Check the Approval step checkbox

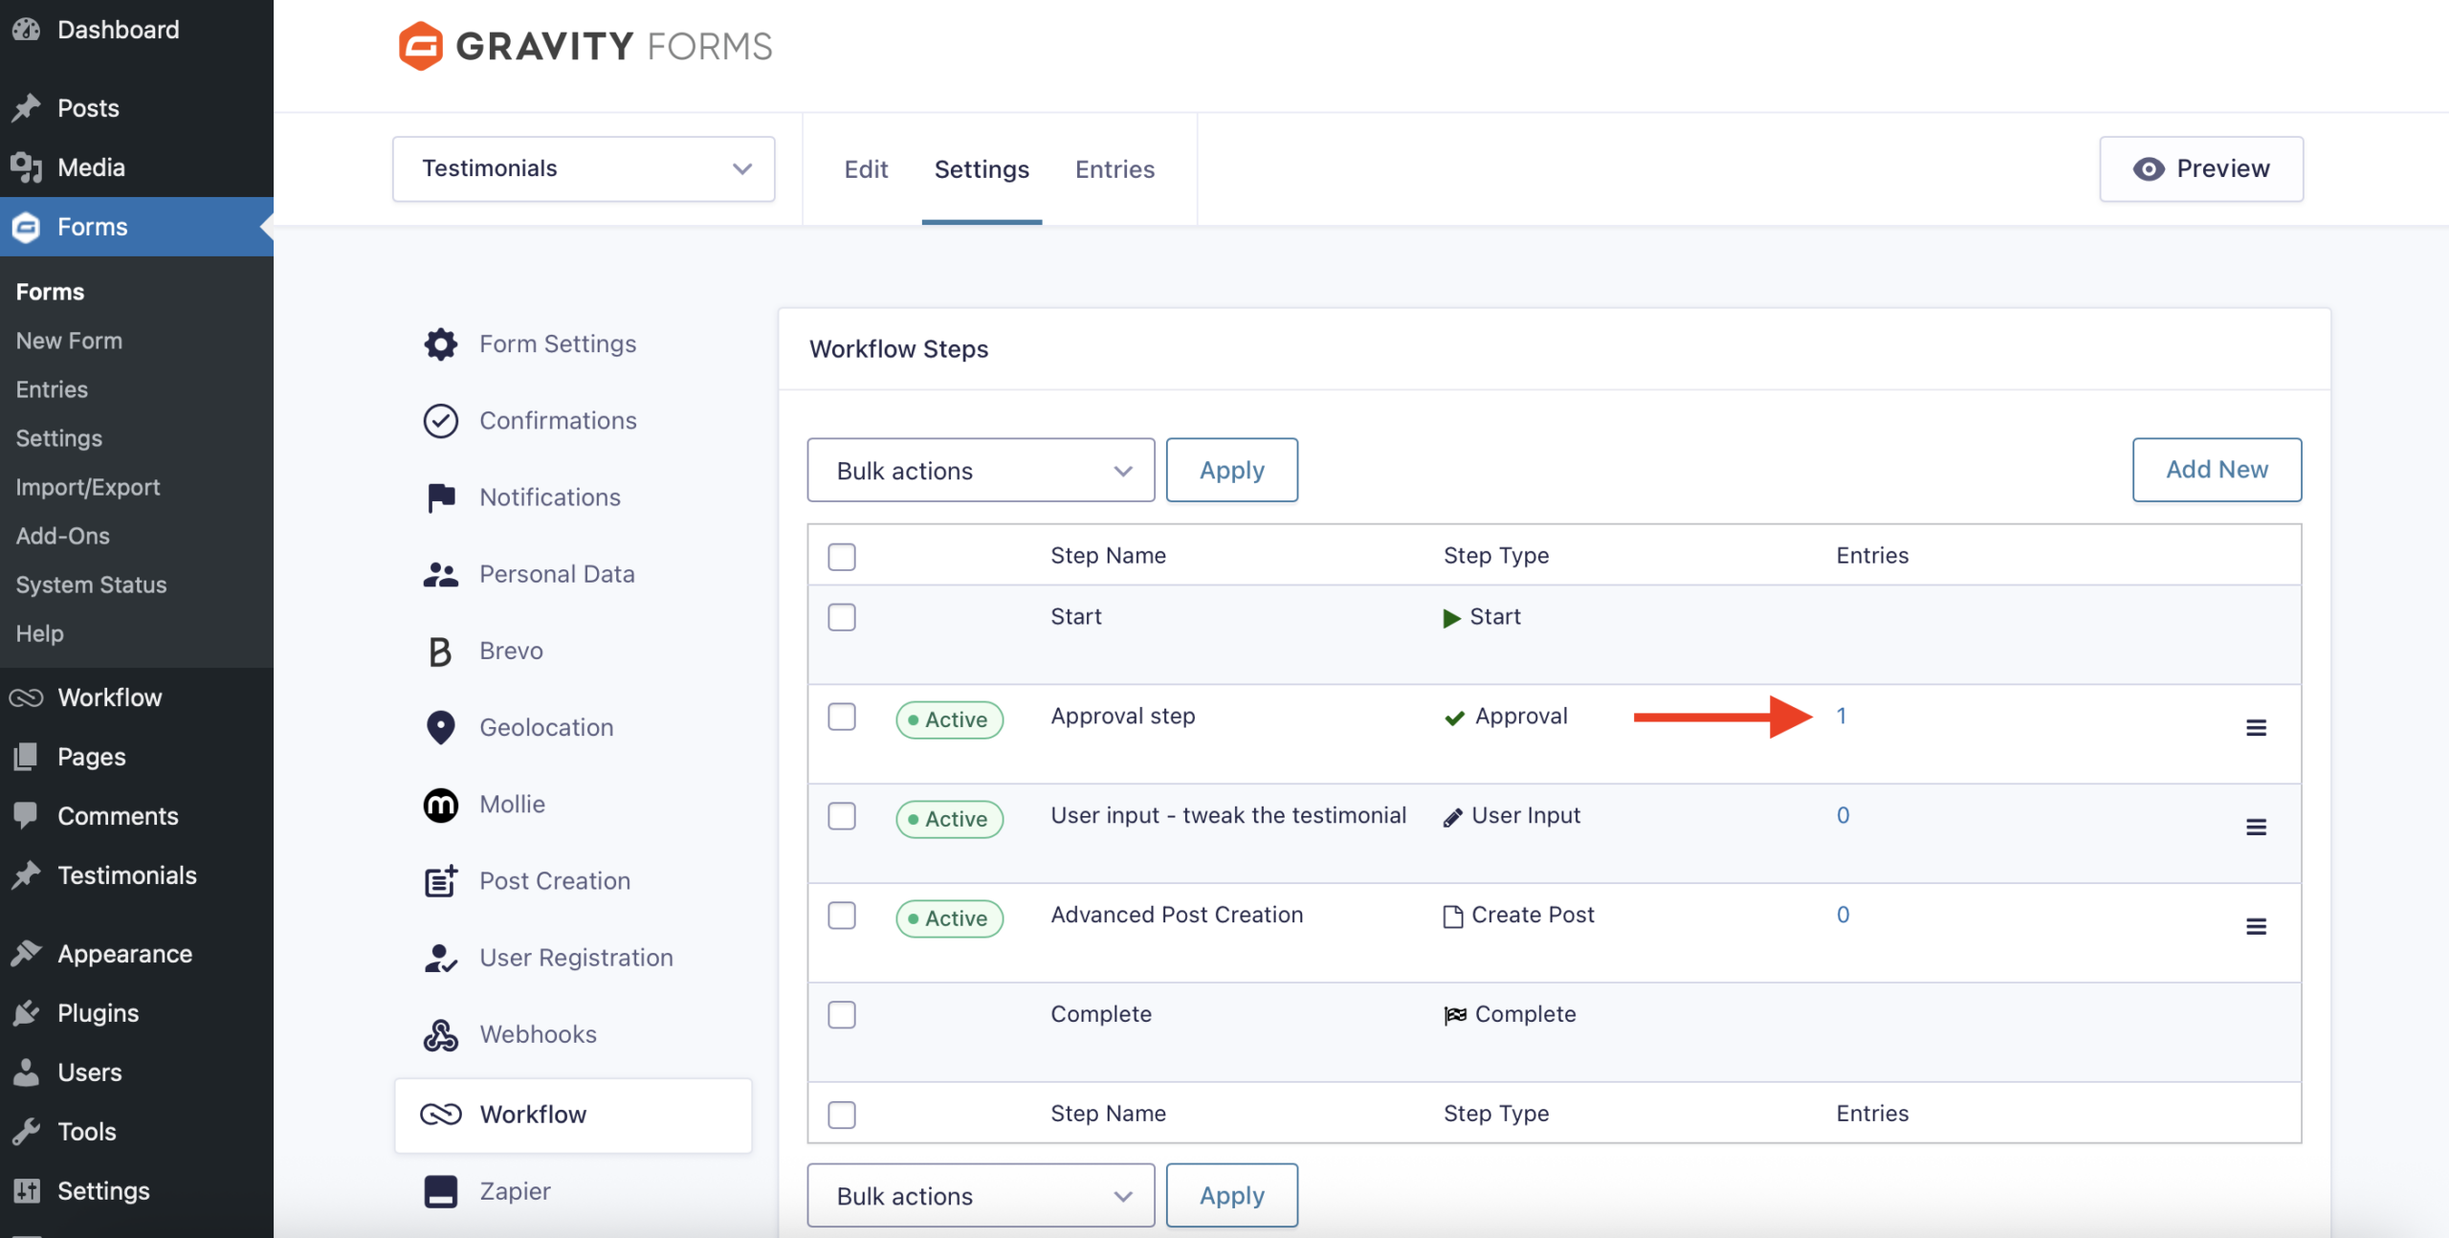coord(842,717)
